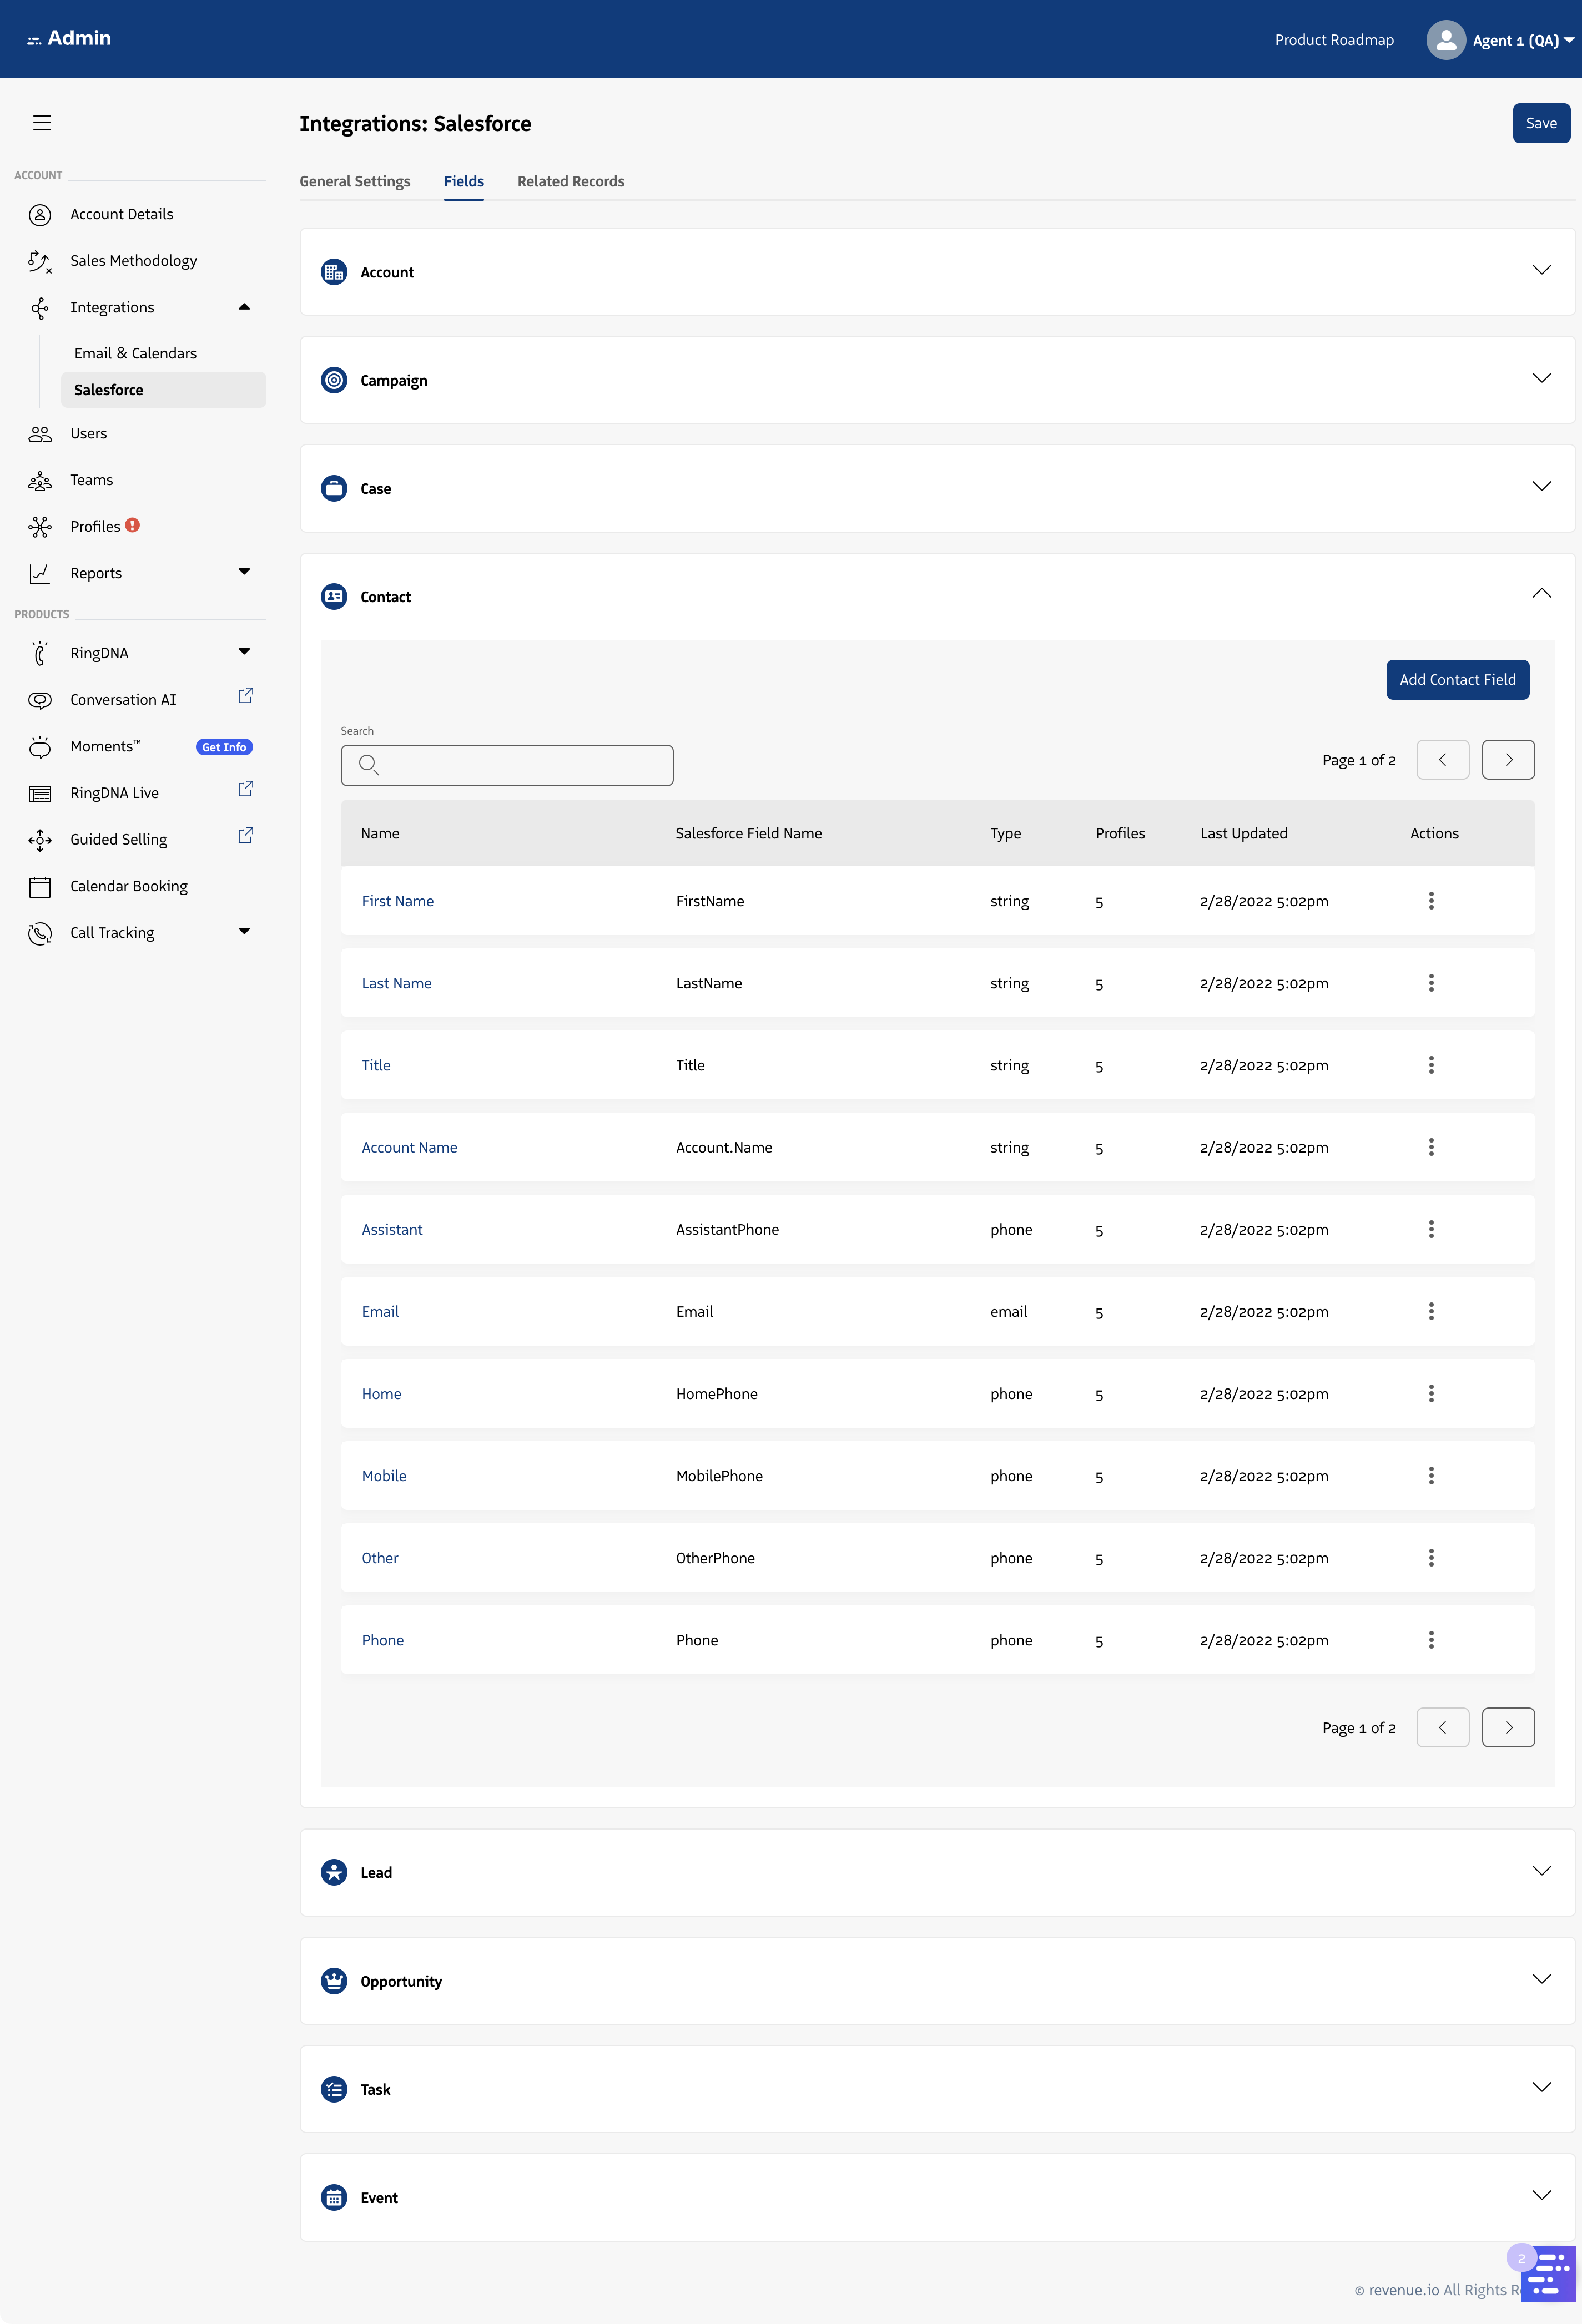Click the Agent 1 user avatar icon

click(1445, 40)
